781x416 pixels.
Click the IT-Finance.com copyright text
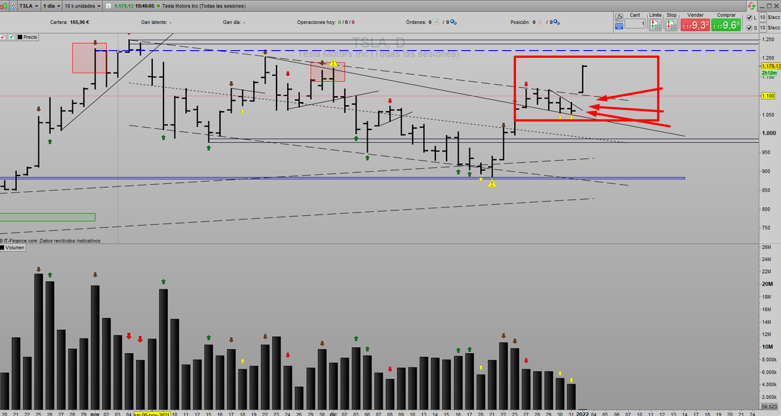click(19, 240)
